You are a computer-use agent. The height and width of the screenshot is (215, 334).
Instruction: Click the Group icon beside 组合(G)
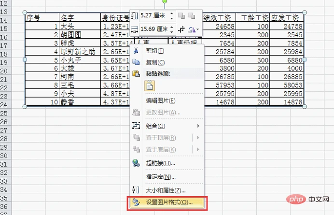click(136, 126)
